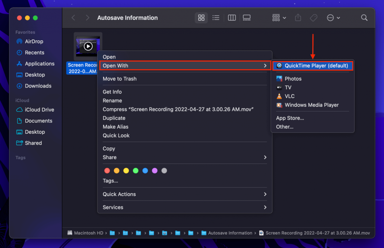Click App Store... in the Open With submenu
Image resolution: width=384 pixels, height=248 pixels.
289,118
